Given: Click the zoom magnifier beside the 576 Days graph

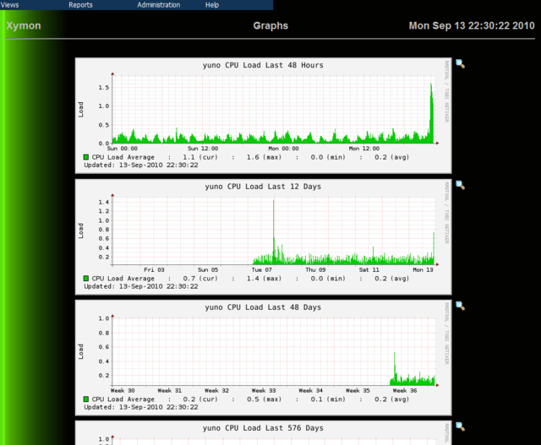Looking at the screenshot, I should [x=460, y=426].
